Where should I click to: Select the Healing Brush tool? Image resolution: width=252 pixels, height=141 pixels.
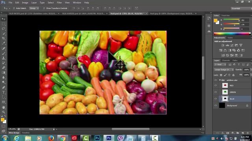tap(4, 48)
